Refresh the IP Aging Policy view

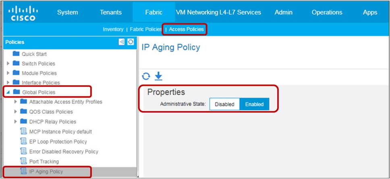[146, 76]
